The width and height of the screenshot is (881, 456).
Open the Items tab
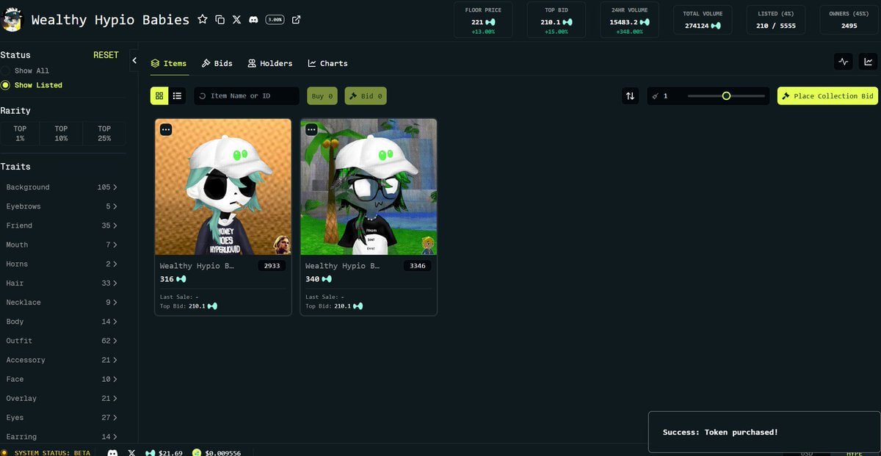point(169,63)
